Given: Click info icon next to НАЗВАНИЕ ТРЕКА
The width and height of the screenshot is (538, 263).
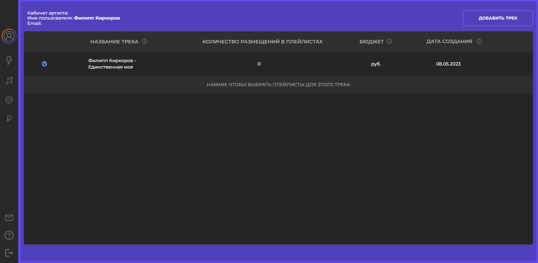Looking at the screenshot, I should [x=145, y=41].
